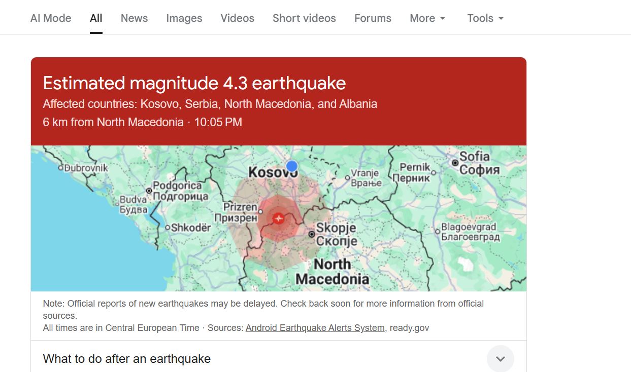Open the Tools dropdown
Screen dimensions: 631x372
[x=485, y=18]
